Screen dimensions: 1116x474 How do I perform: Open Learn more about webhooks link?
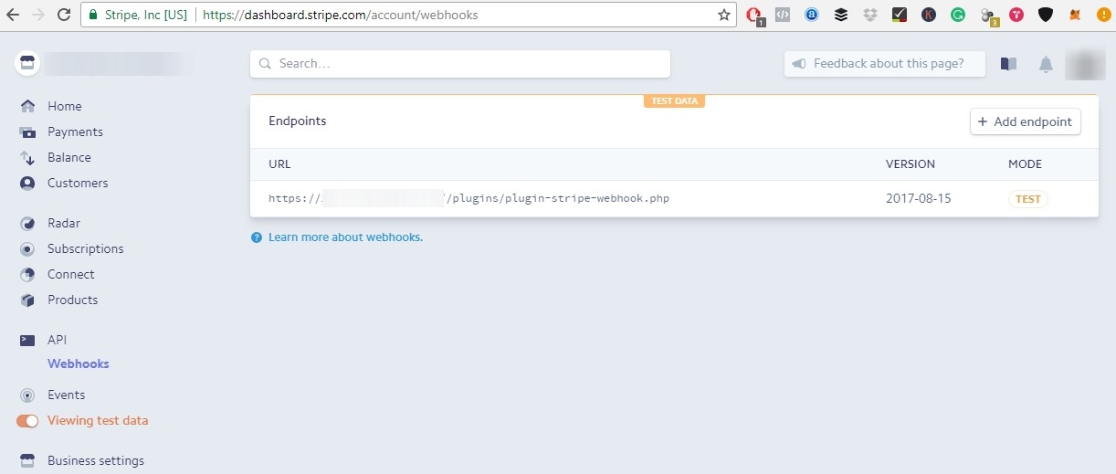pyautogui.click(x=344, y=237)
